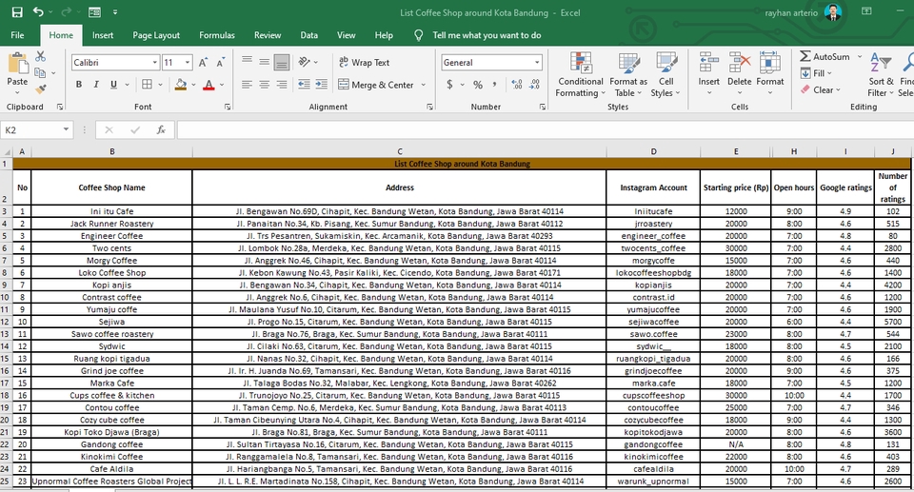The image size is (914, 492).
Task: Select Align Left icon
Action: (x=248, y=85)
